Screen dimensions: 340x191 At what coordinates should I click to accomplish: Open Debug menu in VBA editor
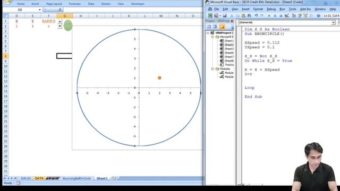[x=271, y=9]
